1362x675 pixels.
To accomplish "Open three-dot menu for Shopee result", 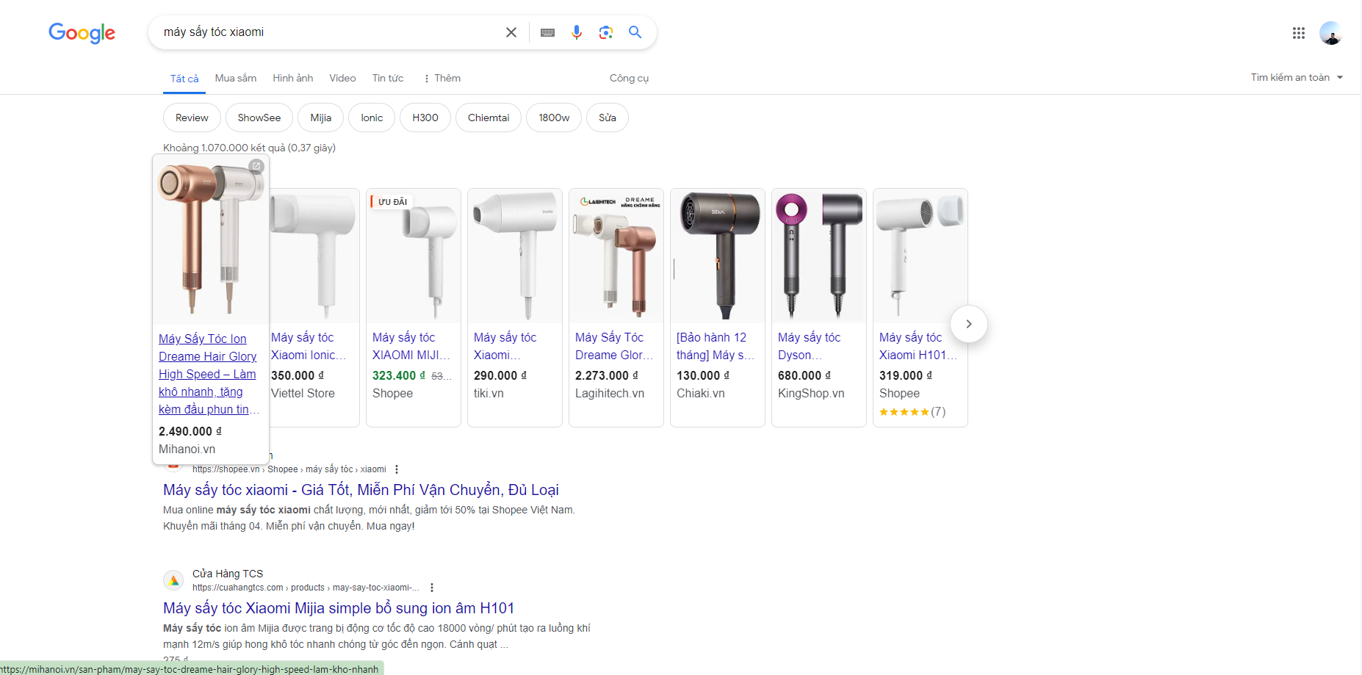I will (x=397, y=469).
